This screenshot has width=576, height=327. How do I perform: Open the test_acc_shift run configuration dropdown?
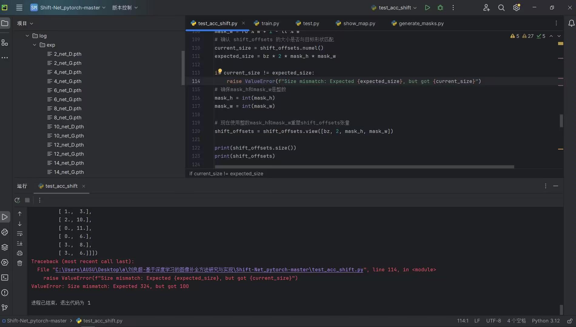393,8
